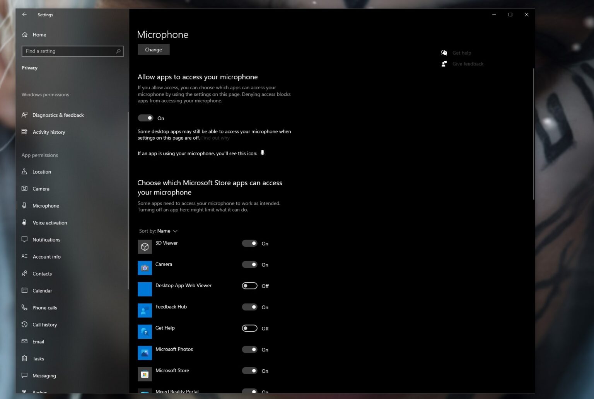Image resolution: width=594 pixels, height=399 pixels.
Task: Open the Give feedback link
Action: [468, 64]
